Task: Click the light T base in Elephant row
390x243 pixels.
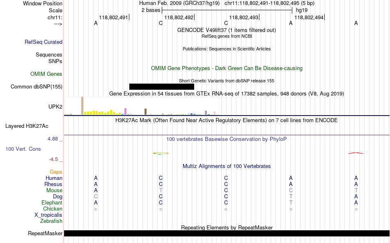Action: (x=291, y=202)
